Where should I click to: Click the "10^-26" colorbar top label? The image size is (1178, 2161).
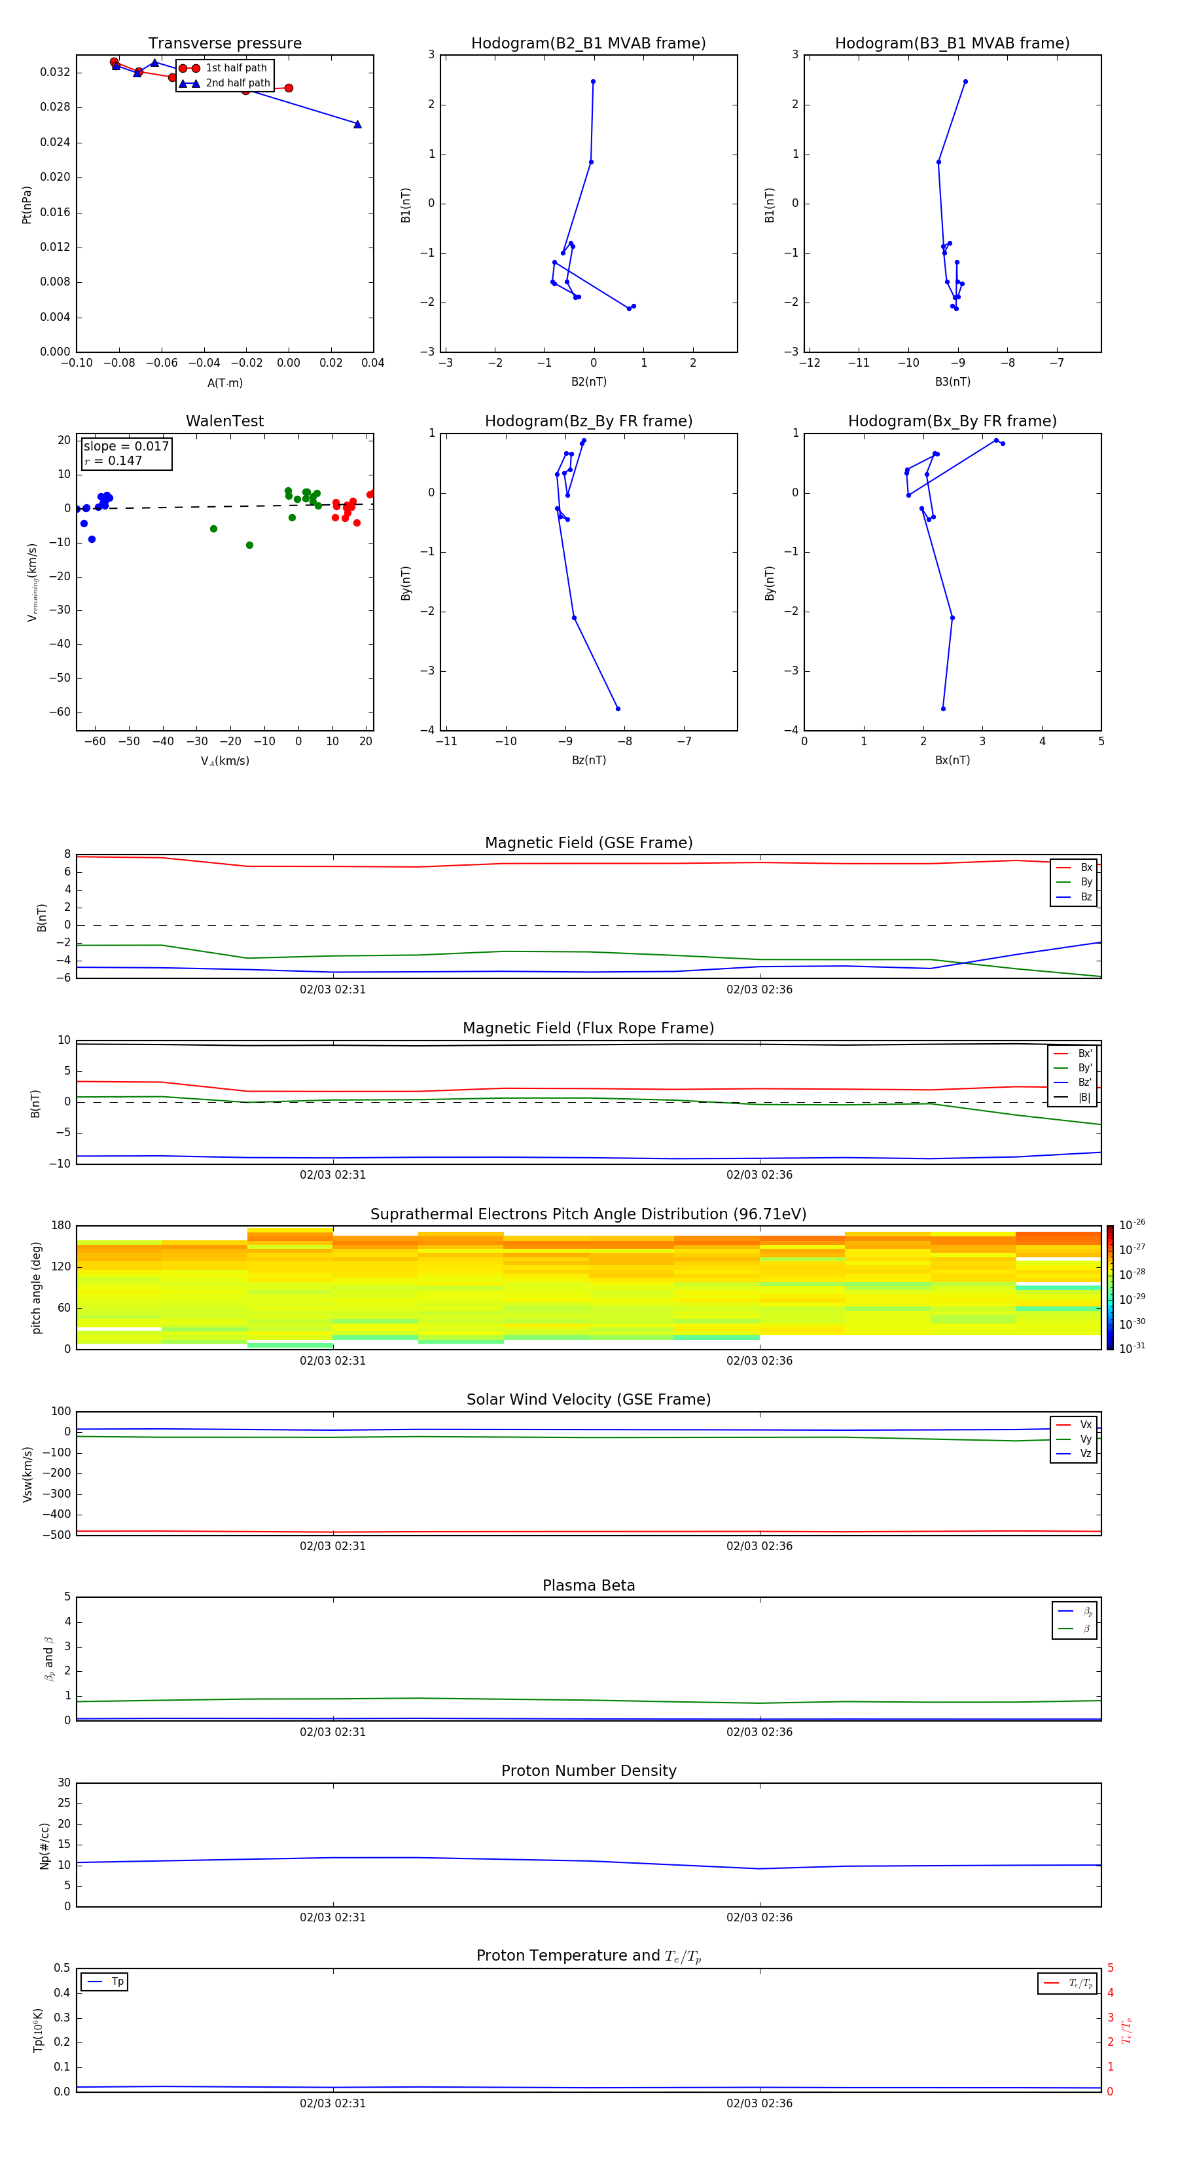[x=1132, y=1225]
